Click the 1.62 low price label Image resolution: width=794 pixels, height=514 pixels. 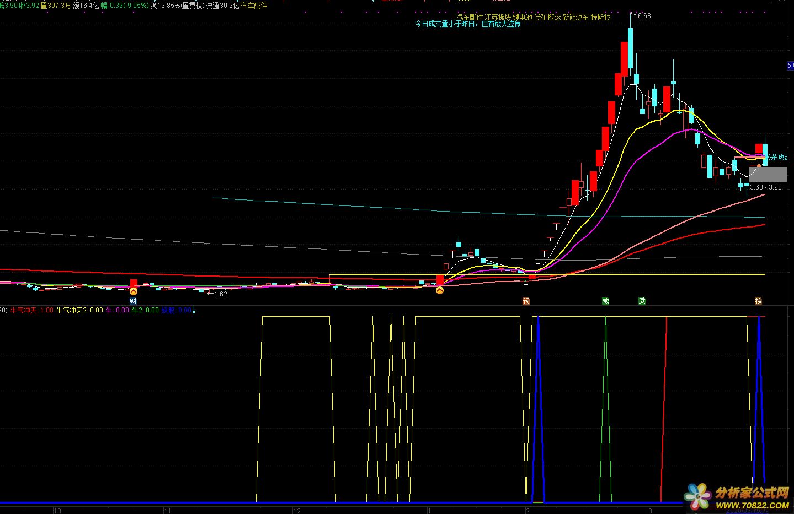pyautogui.click(x=220, y=294)
